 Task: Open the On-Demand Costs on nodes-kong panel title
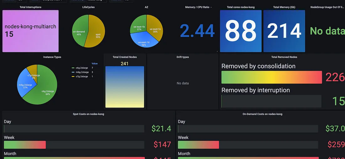tap(263, 114)
